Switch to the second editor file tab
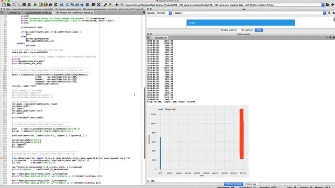Image resolution: width=335 pixels, height=188 pixels. point(38,13)
